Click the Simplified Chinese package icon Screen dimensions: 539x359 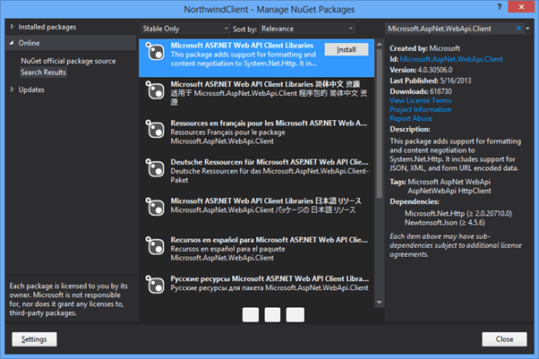(x=153, y=90)
